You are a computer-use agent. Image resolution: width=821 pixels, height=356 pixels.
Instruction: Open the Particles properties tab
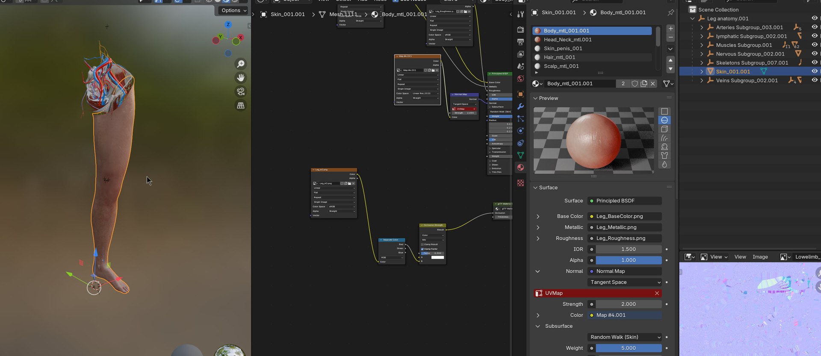pos(520,118)
